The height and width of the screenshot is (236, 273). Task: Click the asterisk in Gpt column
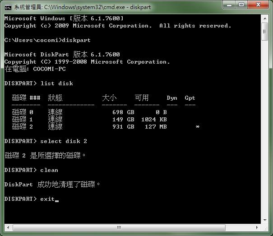(197, 127)
